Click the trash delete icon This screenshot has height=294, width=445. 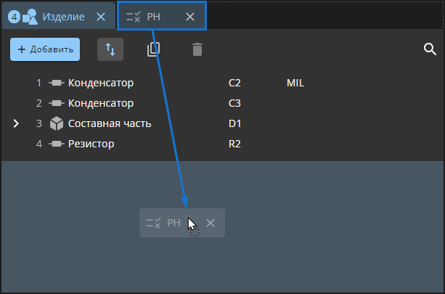click(197, 49)
